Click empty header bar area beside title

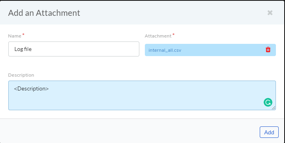172,13
